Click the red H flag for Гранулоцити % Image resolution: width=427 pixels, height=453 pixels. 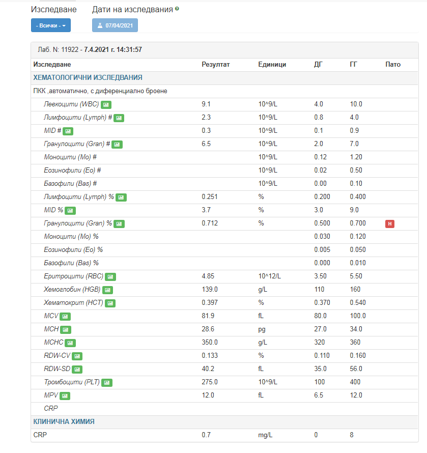(390, 223)
